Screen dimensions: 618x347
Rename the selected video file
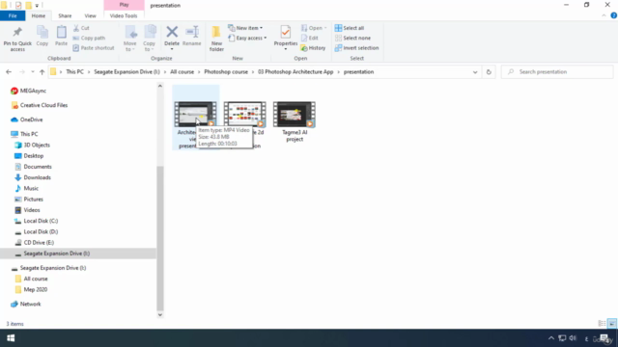coord(192,37)
